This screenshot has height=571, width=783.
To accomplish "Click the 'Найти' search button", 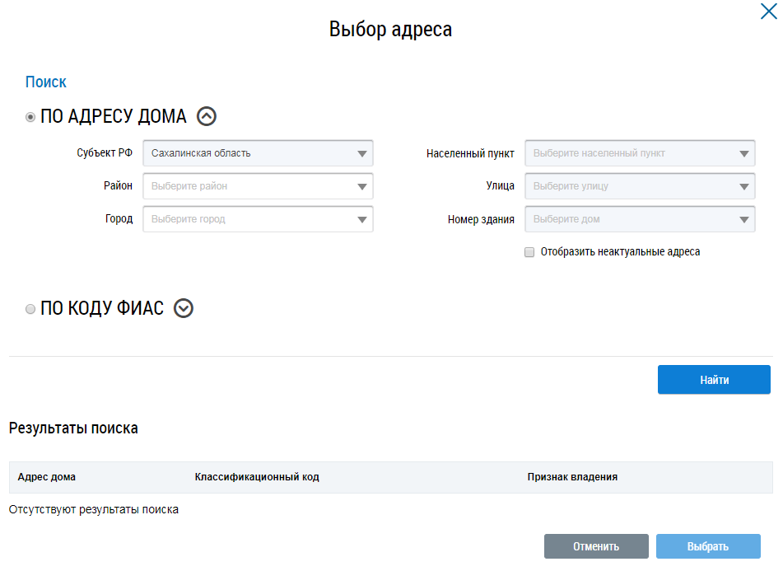I will pyautogui.click(x=714, y=380).
